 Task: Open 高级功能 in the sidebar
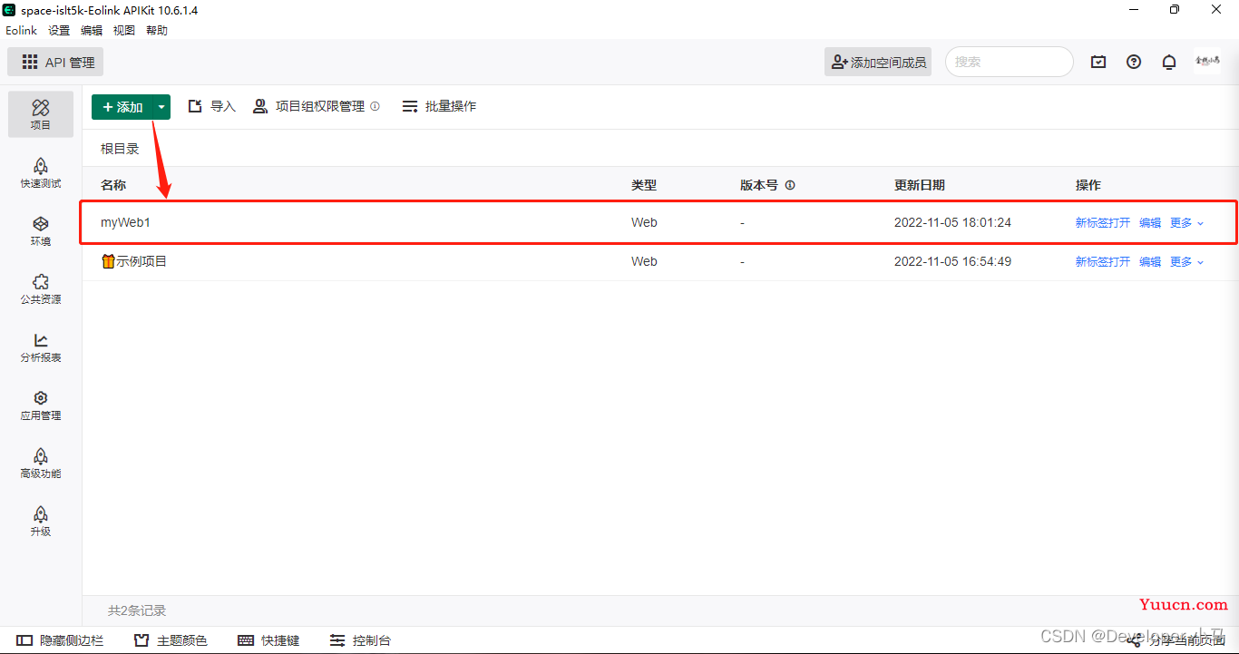[x=41, y=463]
